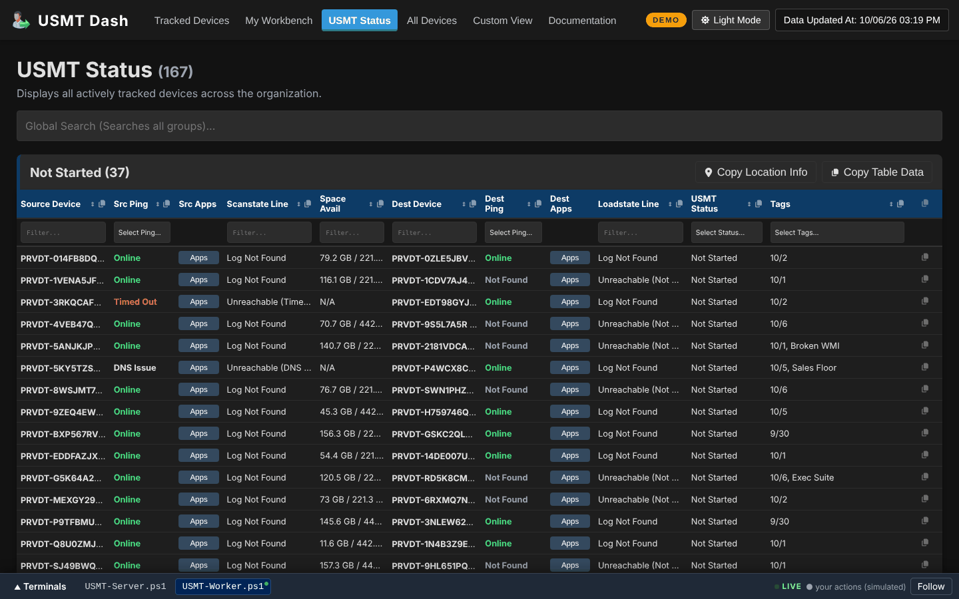Open dest Apps for PRVDT-P4WCX8C
The width and height of the screenshot is (959, 599).
click(x=570, y=367)
